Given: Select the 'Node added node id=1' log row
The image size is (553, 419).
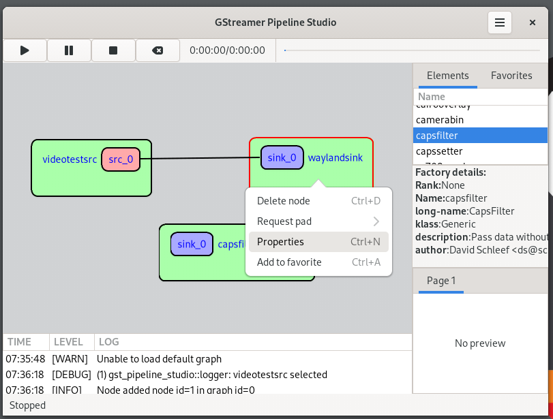Looking at the screenshot, I should pos(207,390).
